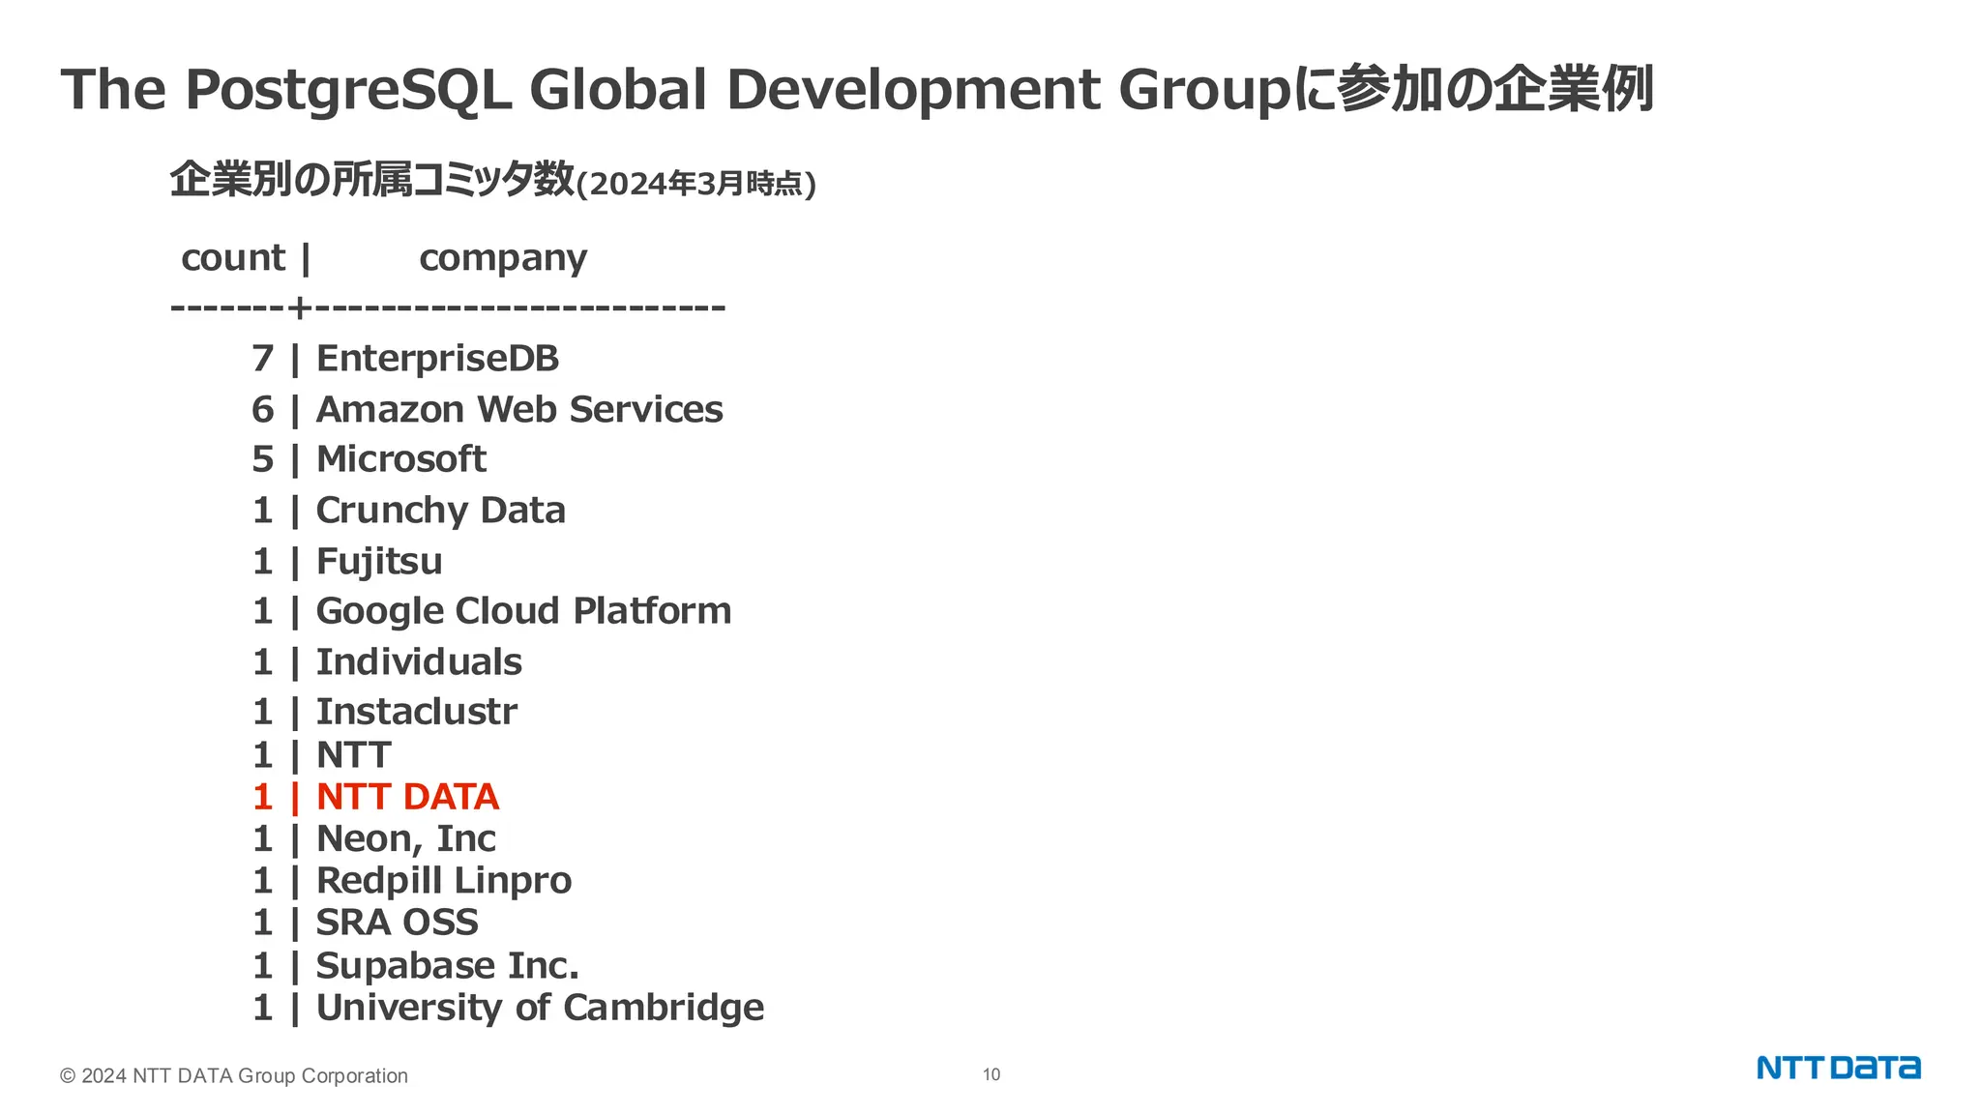The image size is (1981, 1114).
Task: Select the Microsoft row
Action: (x=400, y=459)
